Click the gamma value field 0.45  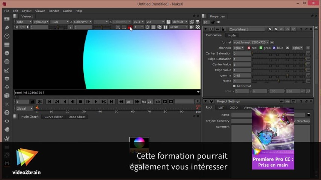[242, 75]
